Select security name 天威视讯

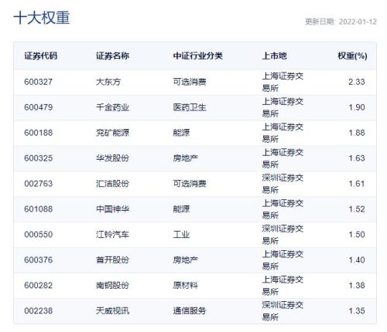pyautogui.click(x=112, y=310)
